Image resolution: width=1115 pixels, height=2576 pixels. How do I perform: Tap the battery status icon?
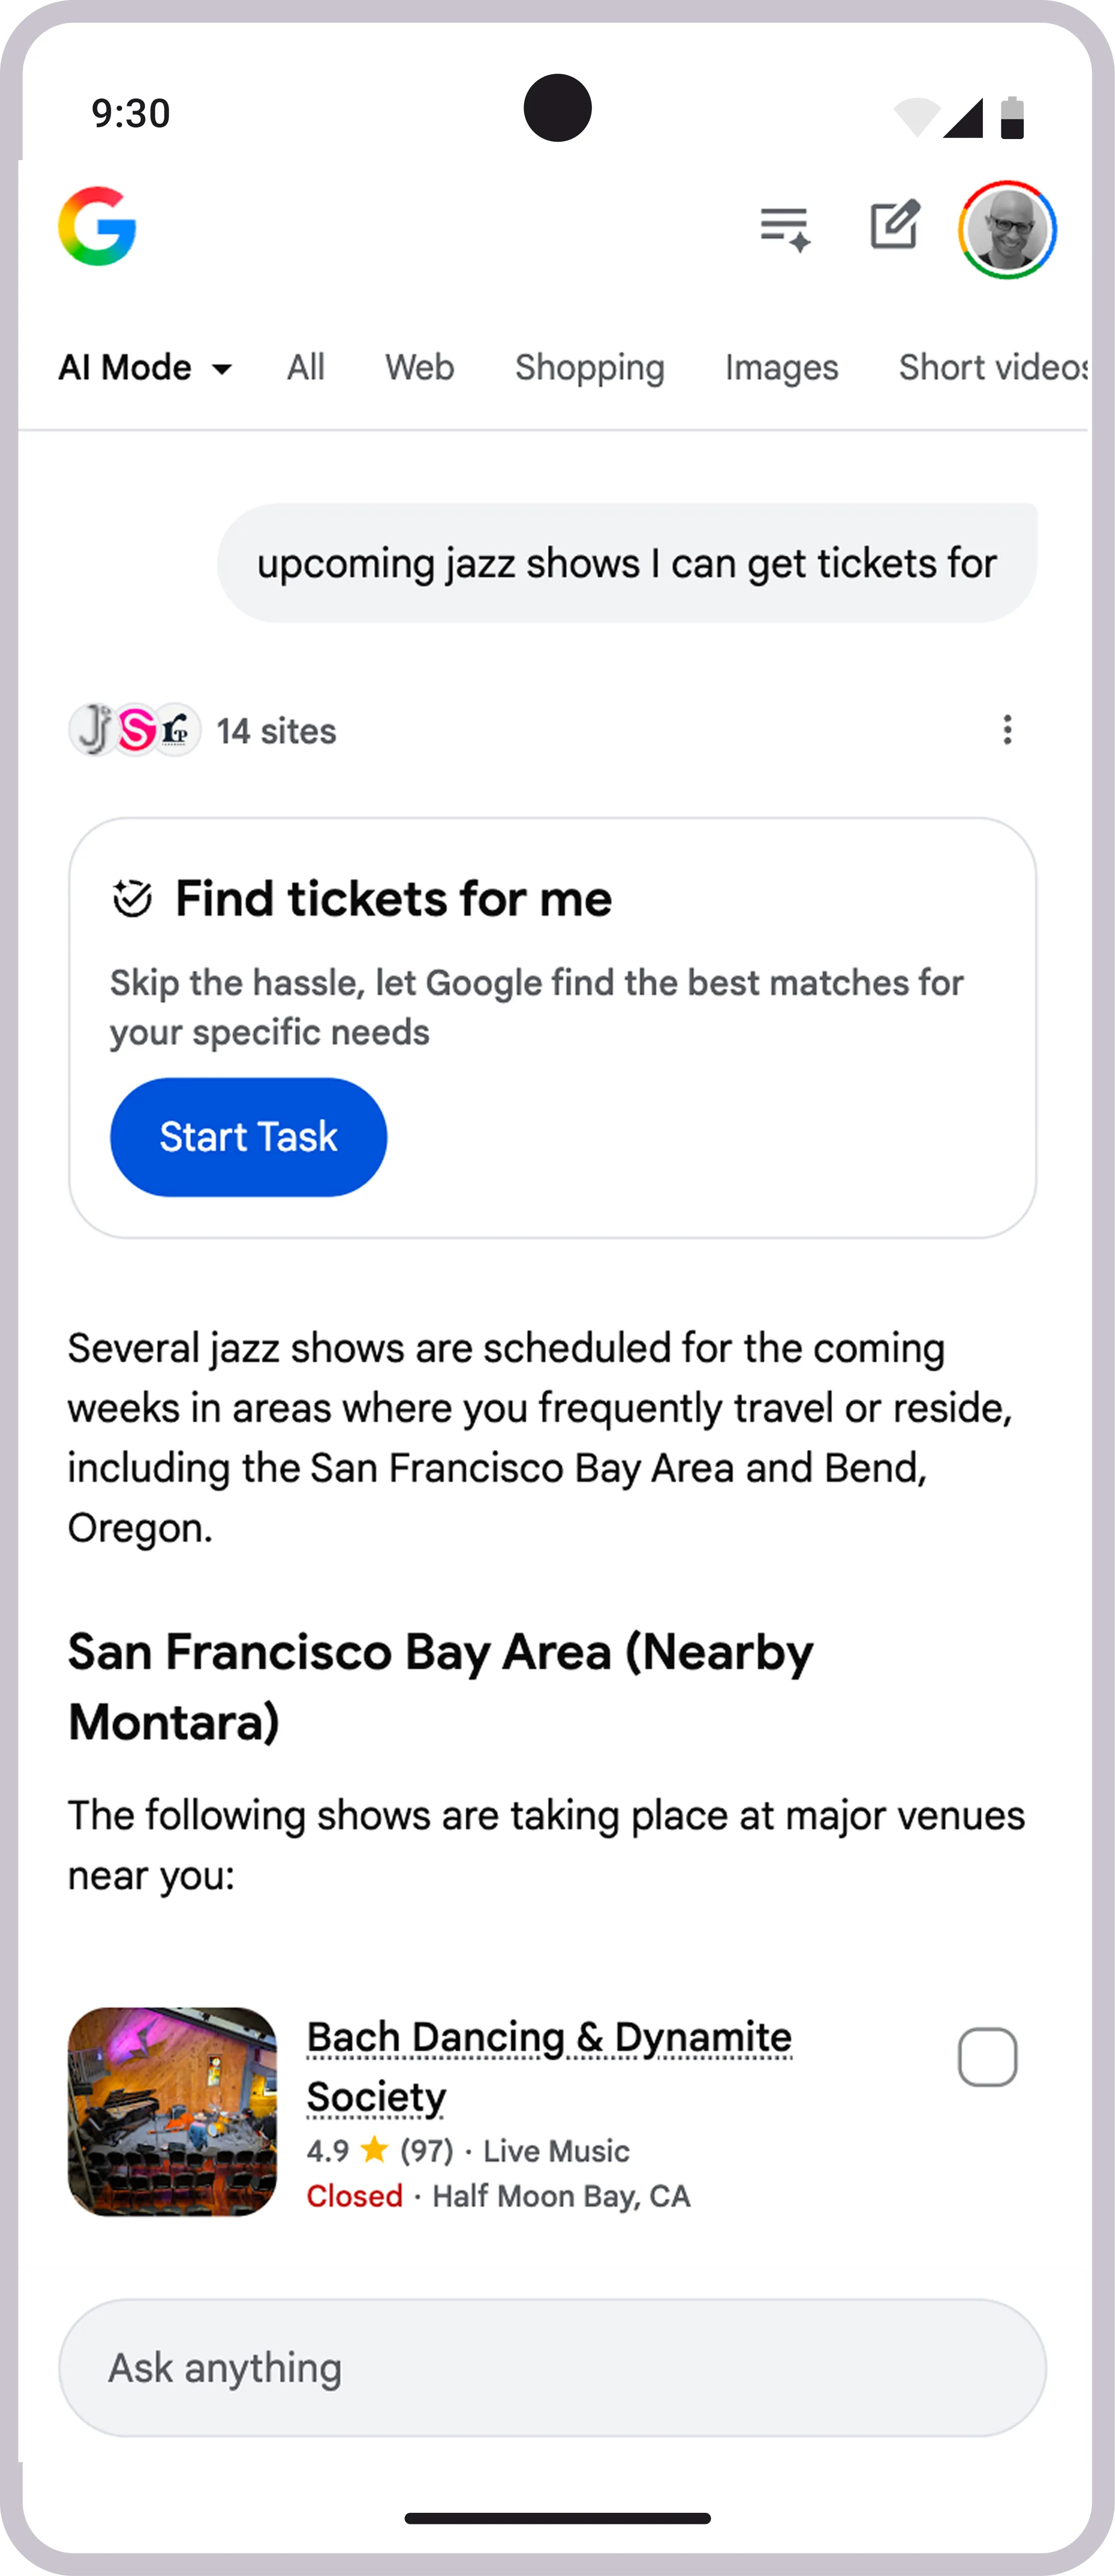click(x=1012, y=117)
